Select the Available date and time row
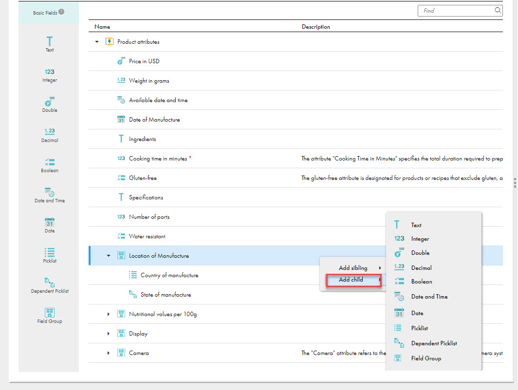 296,100
